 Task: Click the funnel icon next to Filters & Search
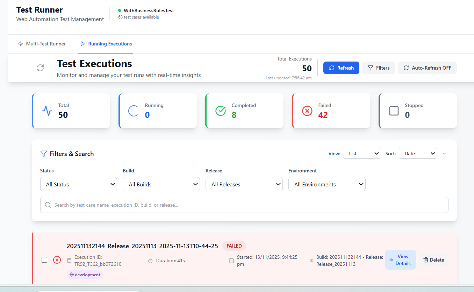click(x=44, y=154)
